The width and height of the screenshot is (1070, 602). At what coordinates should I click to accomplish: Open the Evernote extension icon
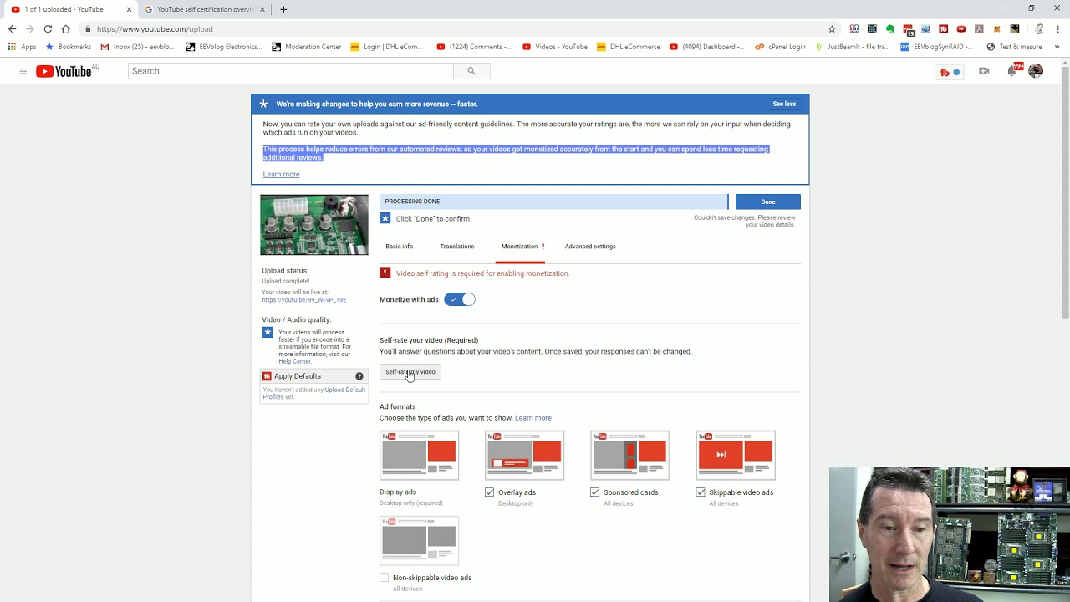[x=889, y=28]
